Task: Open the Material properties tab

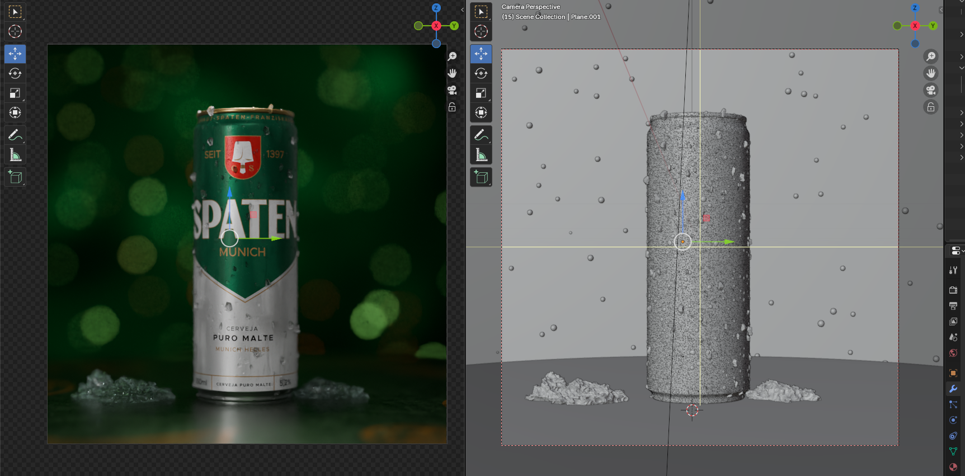Action: tap(953, 467)
